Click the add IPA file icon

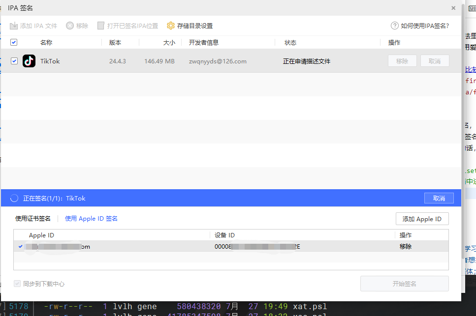(x=14, y=26)
